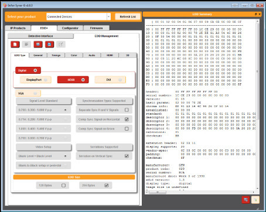The width and height of the screenshot is (266, 212).
Task: Open the IP Products tab
Action: click(18, 28)
